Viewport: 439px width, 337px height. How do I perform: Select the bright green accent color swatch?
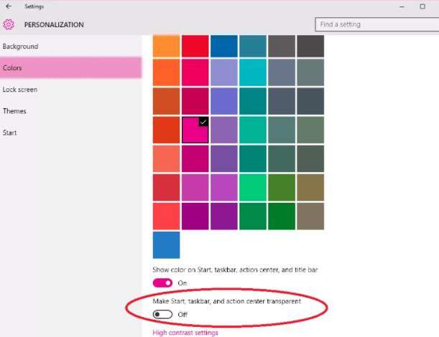pyautogui.click(x=252, y=187)
